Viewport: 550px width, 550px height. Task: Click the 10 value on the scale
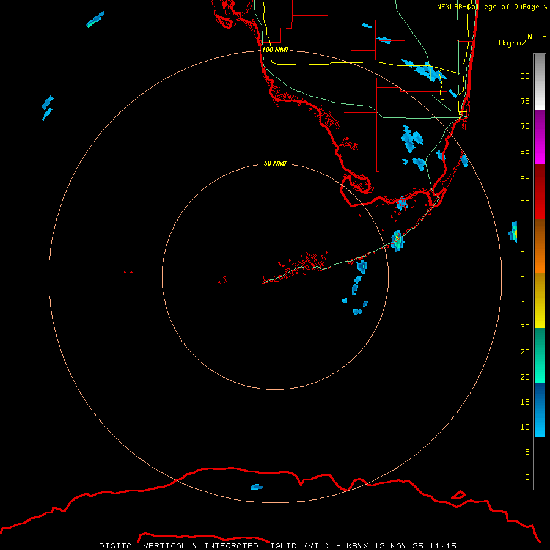(x=525, y=427)
